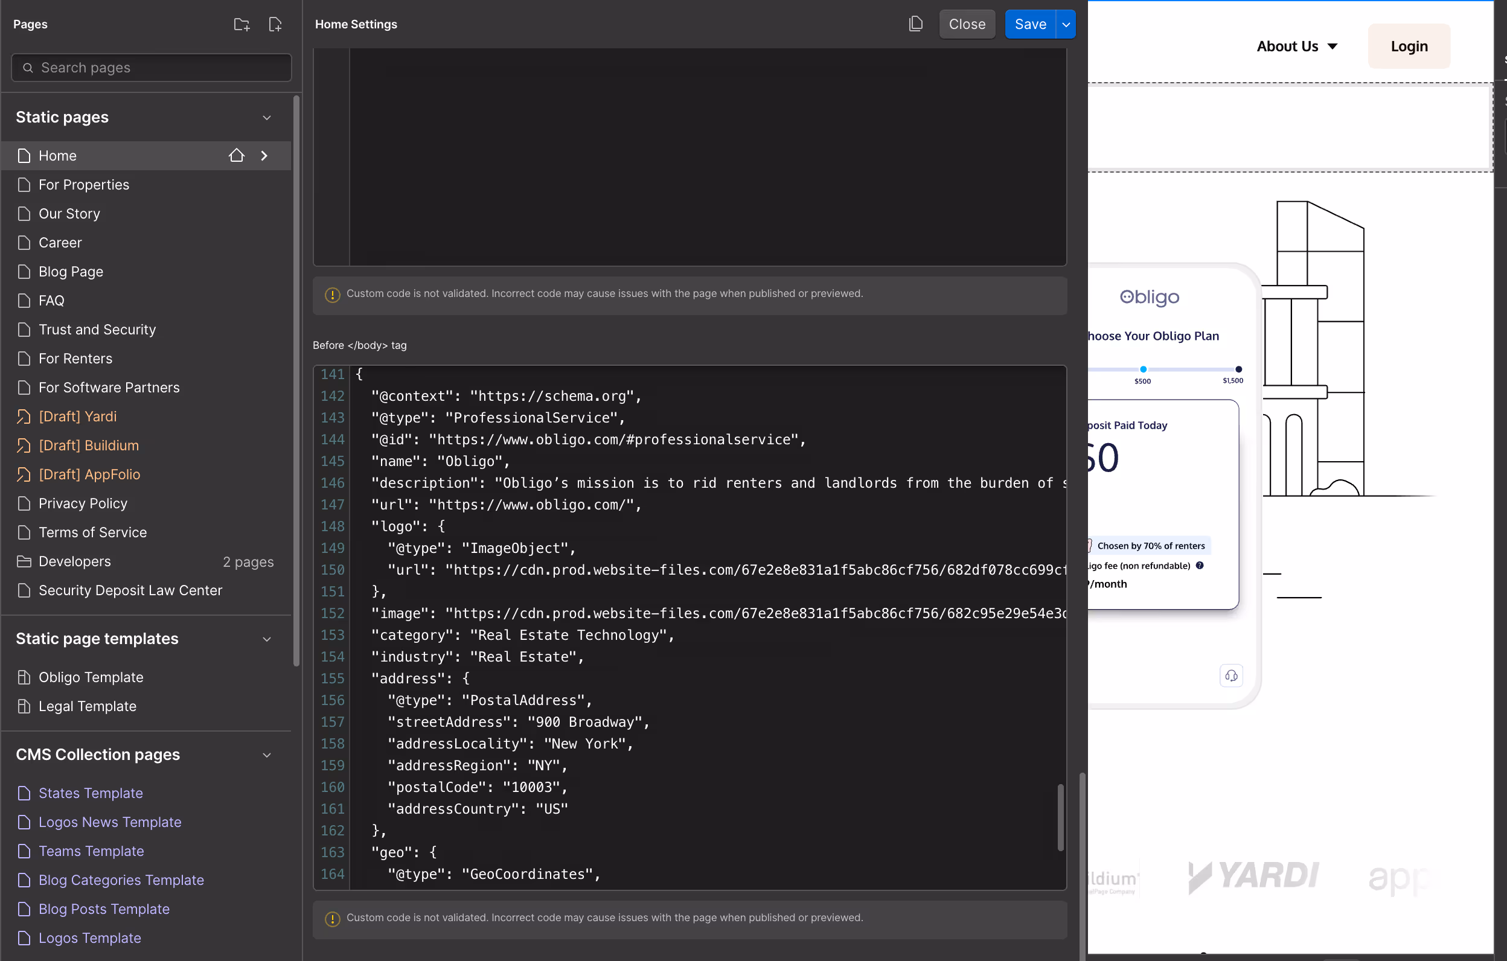The width and height of the screenshot is (1507, 961).
Task: Save the custom code changes
Action: [x=1029, y=24]
